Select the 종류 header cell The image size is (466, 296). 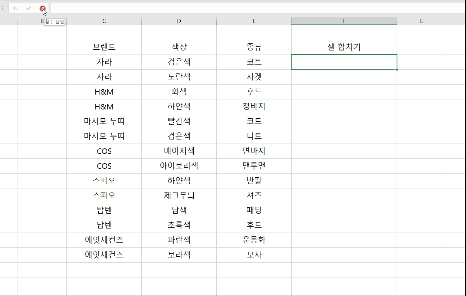pyautogui.click(x=254, y=47)
